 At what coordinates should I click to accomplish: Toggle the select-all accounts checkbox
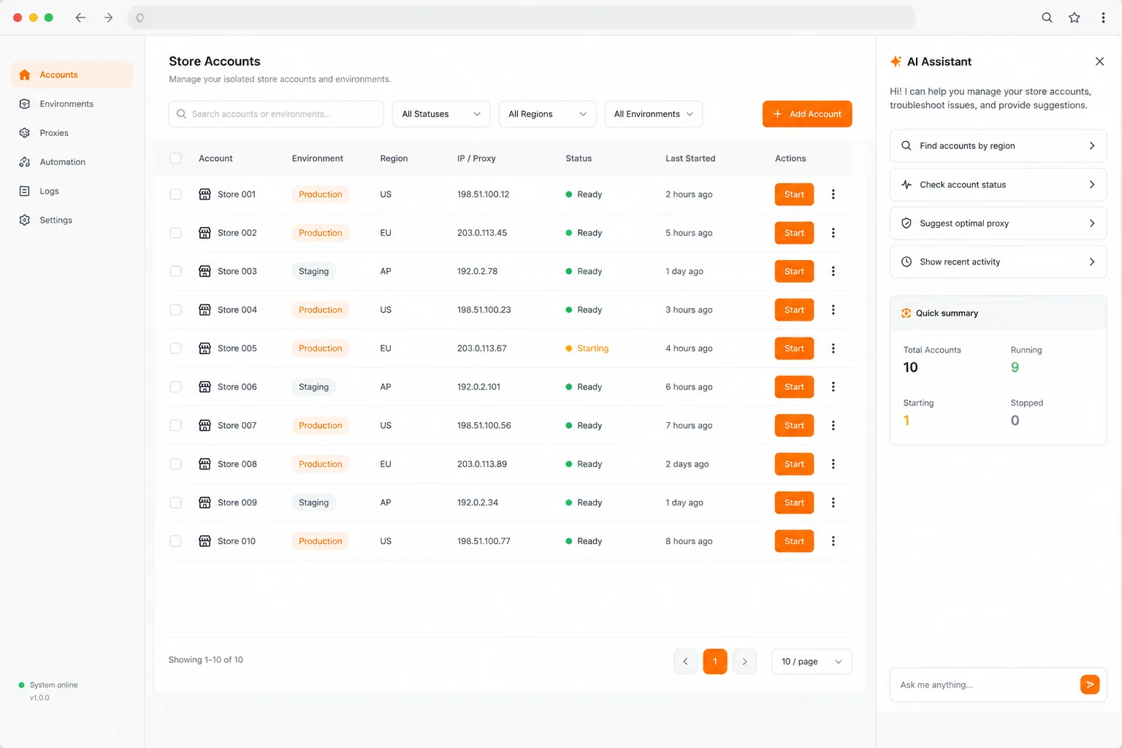click(175, 159)
